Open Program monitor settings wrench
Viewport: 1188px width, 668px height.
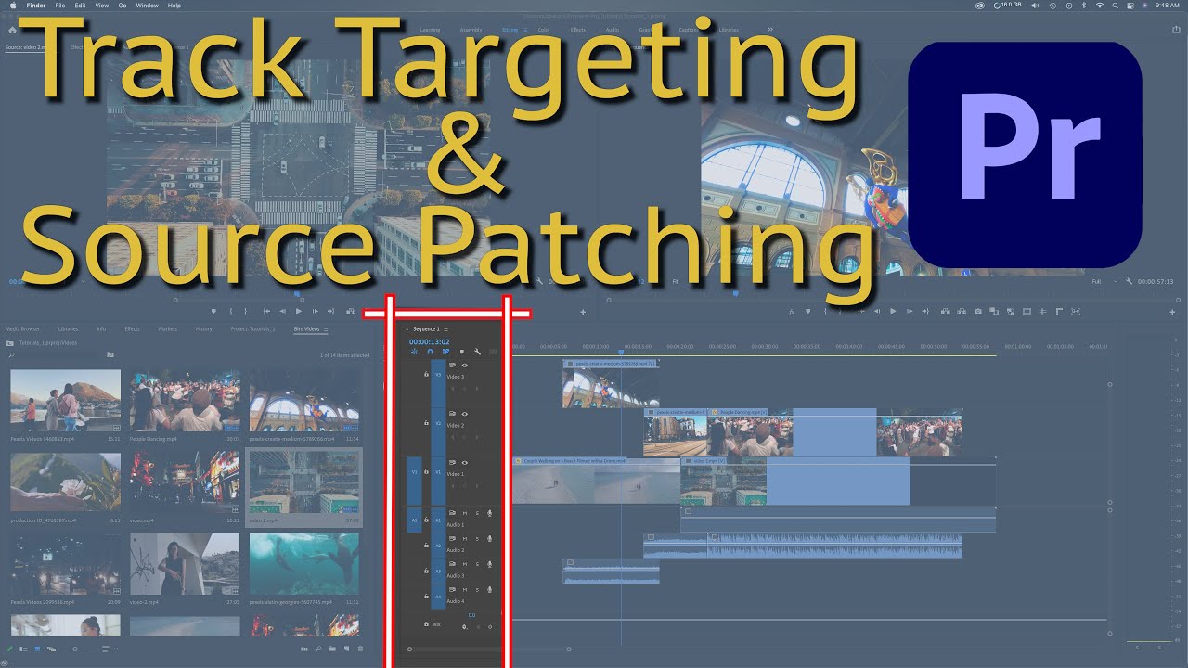[x=1130, y=281]
